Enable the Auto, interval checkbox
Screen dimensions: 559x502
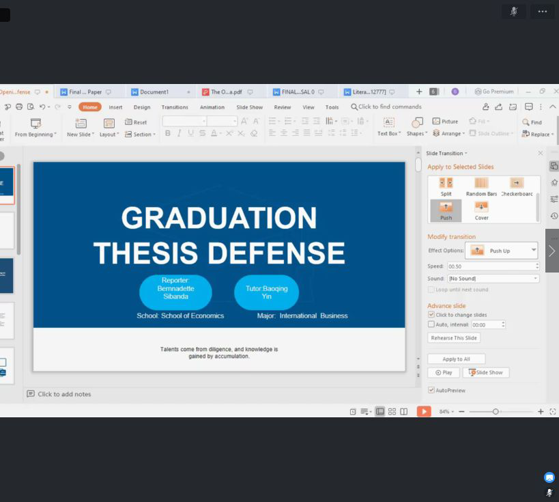click(x=431, y=324)
